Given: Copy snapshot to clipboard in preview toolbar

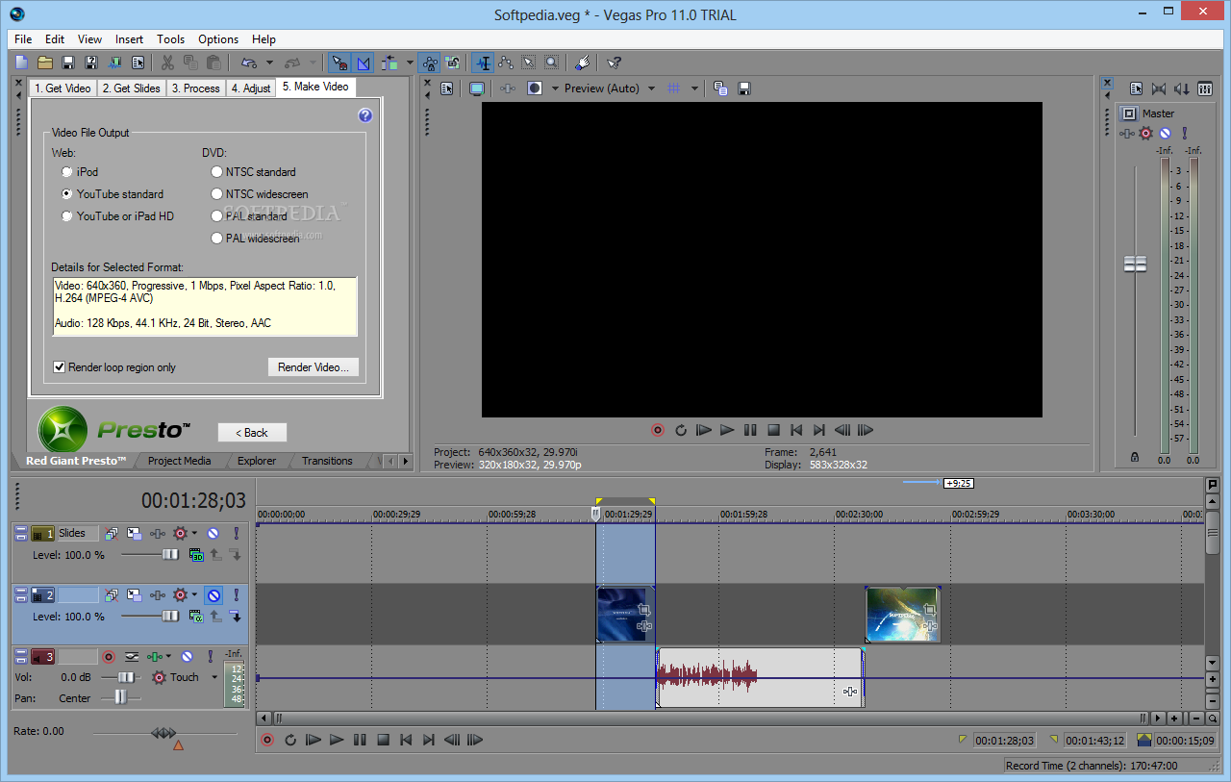Looking at the screenshot, I should coord(720,88).
